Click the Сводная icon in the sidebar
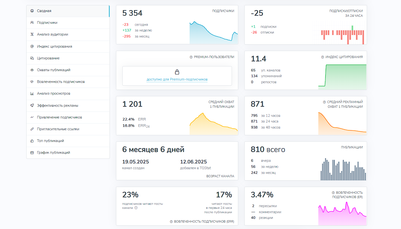 click(x=32, y=11)
